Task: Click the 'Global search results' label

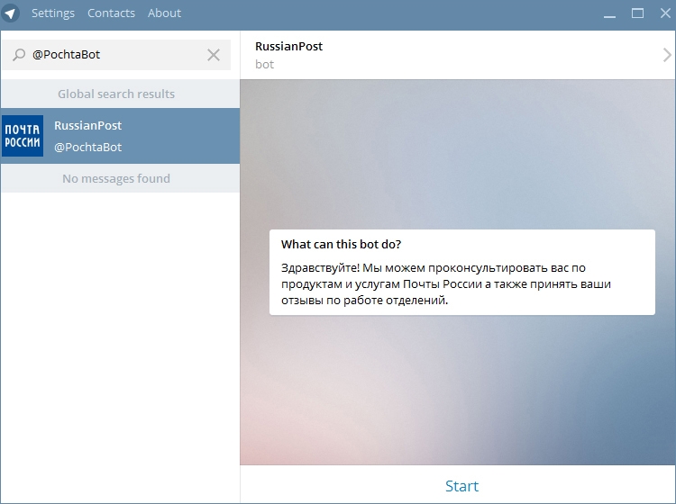Action: pyautogui.click(x=116, y=94)
